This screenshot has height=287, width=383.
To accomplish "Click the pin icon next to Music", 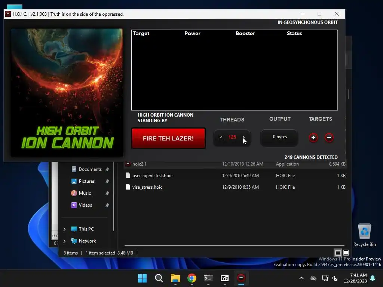I will [x=107, y=193].
